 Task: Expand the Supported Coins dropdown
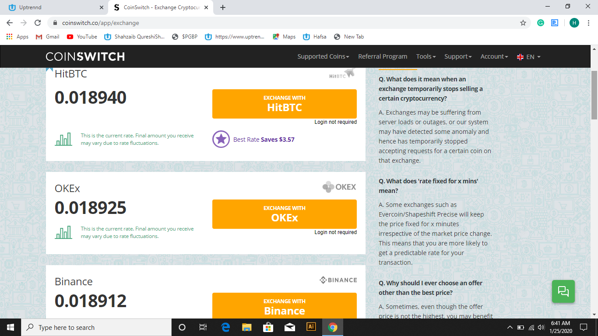323,56
